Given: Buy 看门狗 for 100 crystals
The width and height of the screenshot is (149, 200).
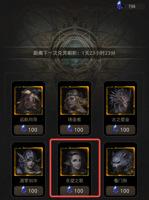Looking at the screenshot, I should tap(120, 191).
